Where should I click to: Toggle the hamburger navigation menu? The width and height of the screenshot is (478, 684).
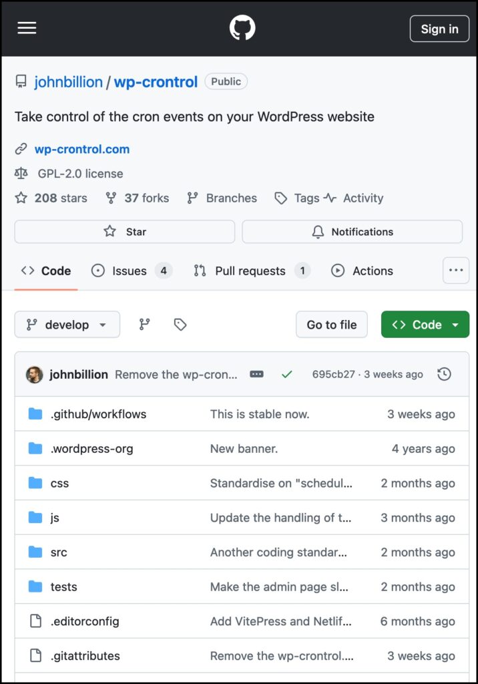tap(26, 27)
